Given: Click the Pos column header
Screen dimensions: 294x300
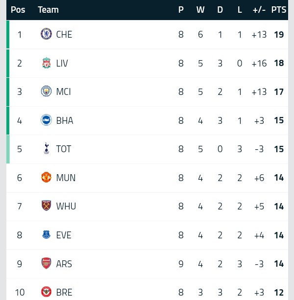Looking at the screenshot, I should coord(18,10).
